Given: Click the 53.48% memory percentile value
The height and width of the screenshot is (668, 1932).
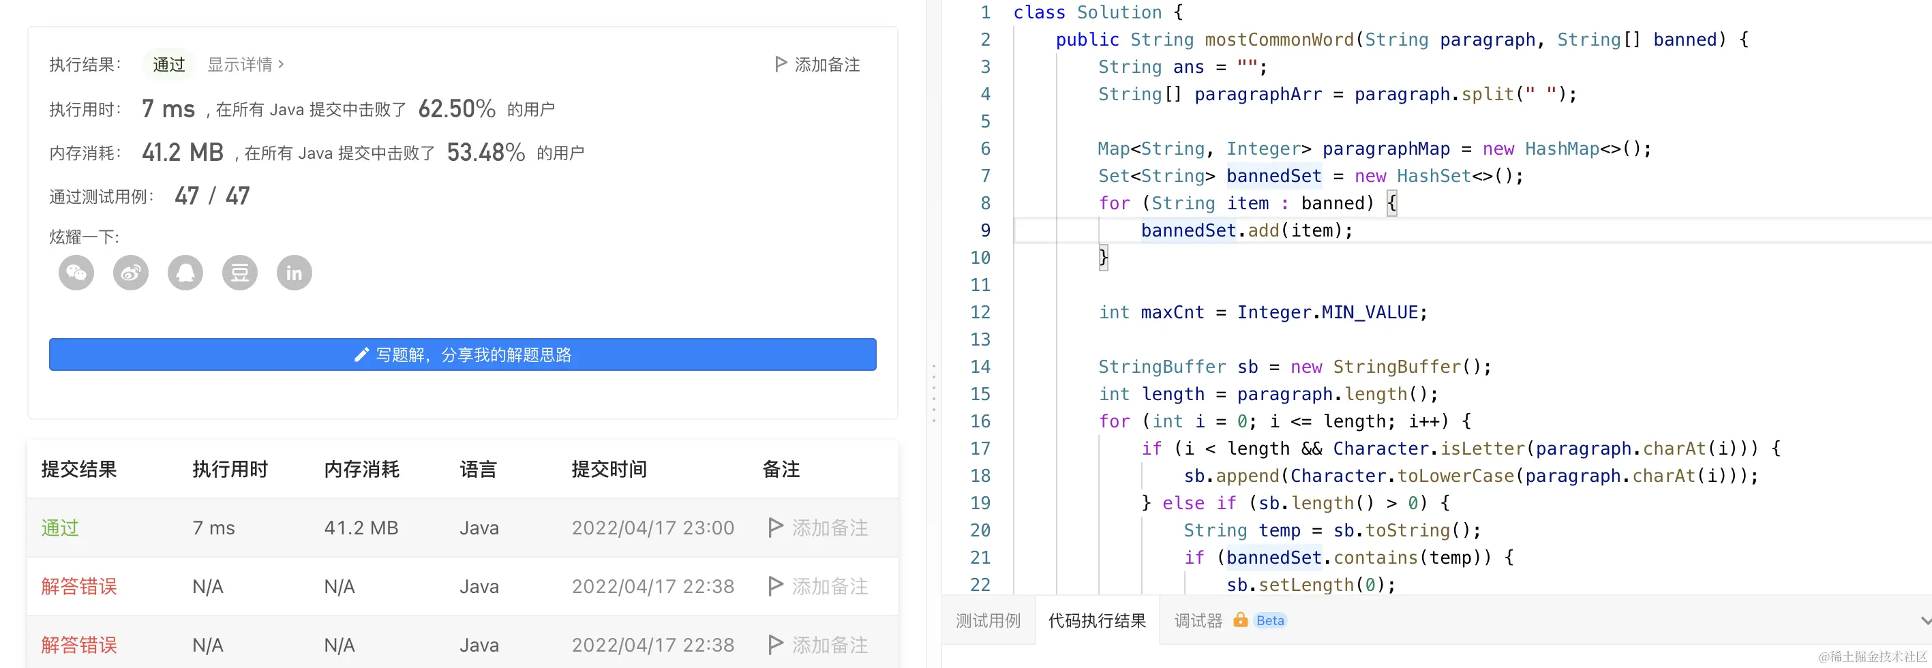Looking at the screenshot, I should pyautogui.click(x=486, y=152).
